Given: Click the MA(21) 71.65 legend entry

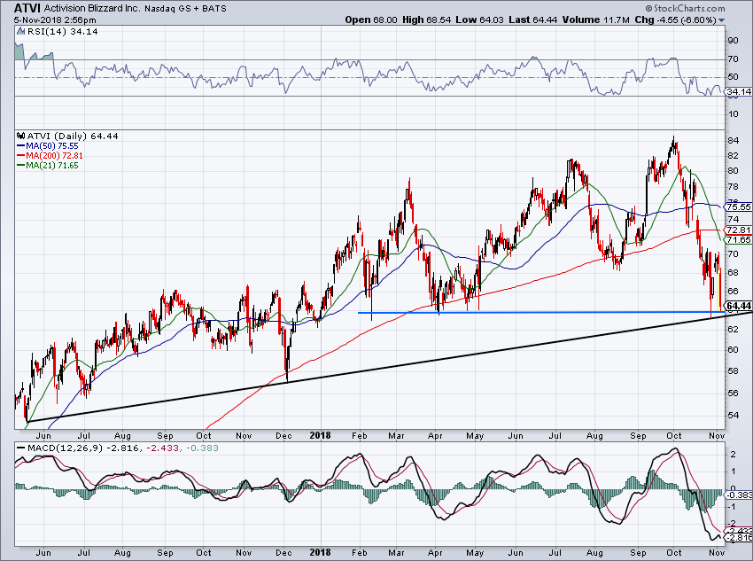Looking at the screenshot, I should click(x=52, y=165).
